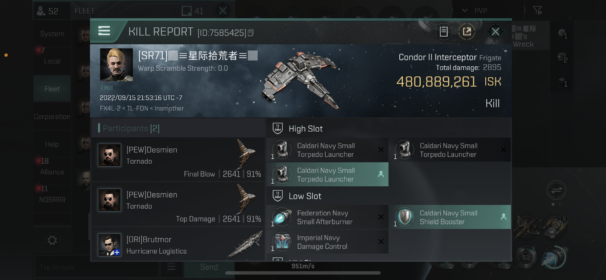Open the settings gear in chat sidebar
Screen dimensions: 606x280
point(52,240)
